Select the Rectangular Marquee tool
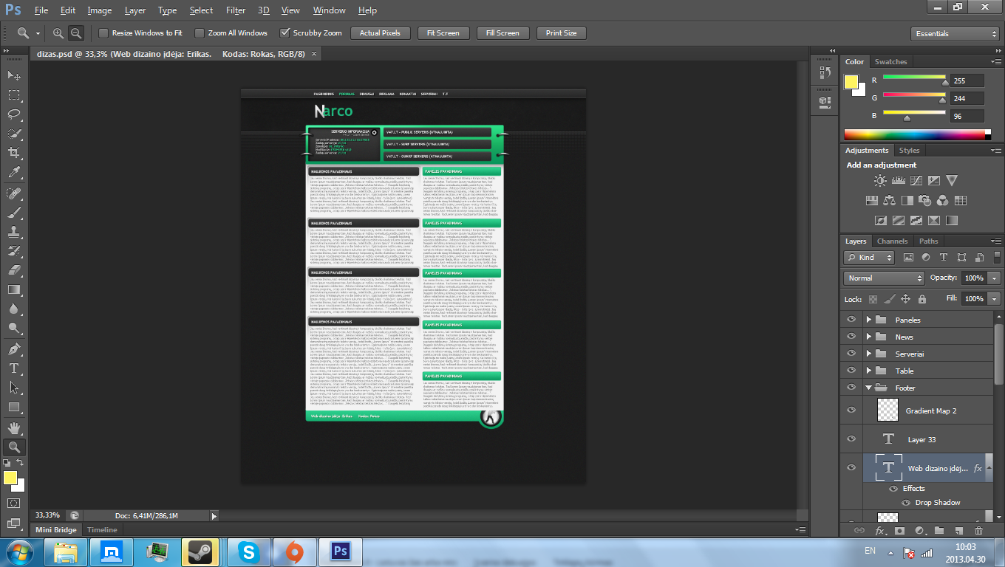 point(14,94)
